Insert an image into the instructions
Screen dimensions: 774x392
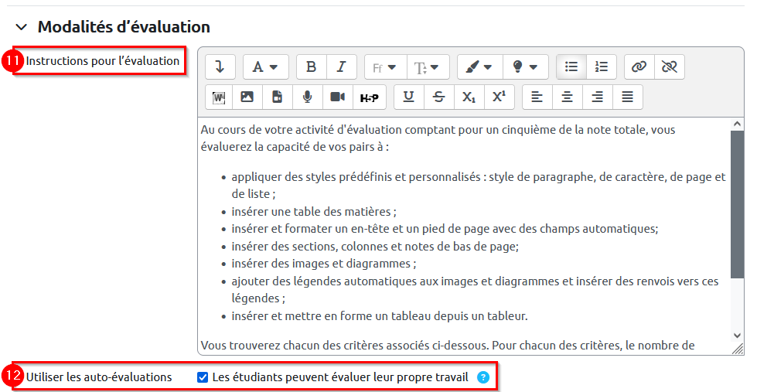click(247, 97)
